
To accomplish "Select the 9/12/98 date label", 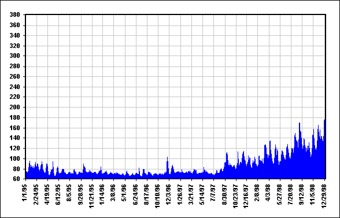I will pyautogui.click(x=302, y=194).
